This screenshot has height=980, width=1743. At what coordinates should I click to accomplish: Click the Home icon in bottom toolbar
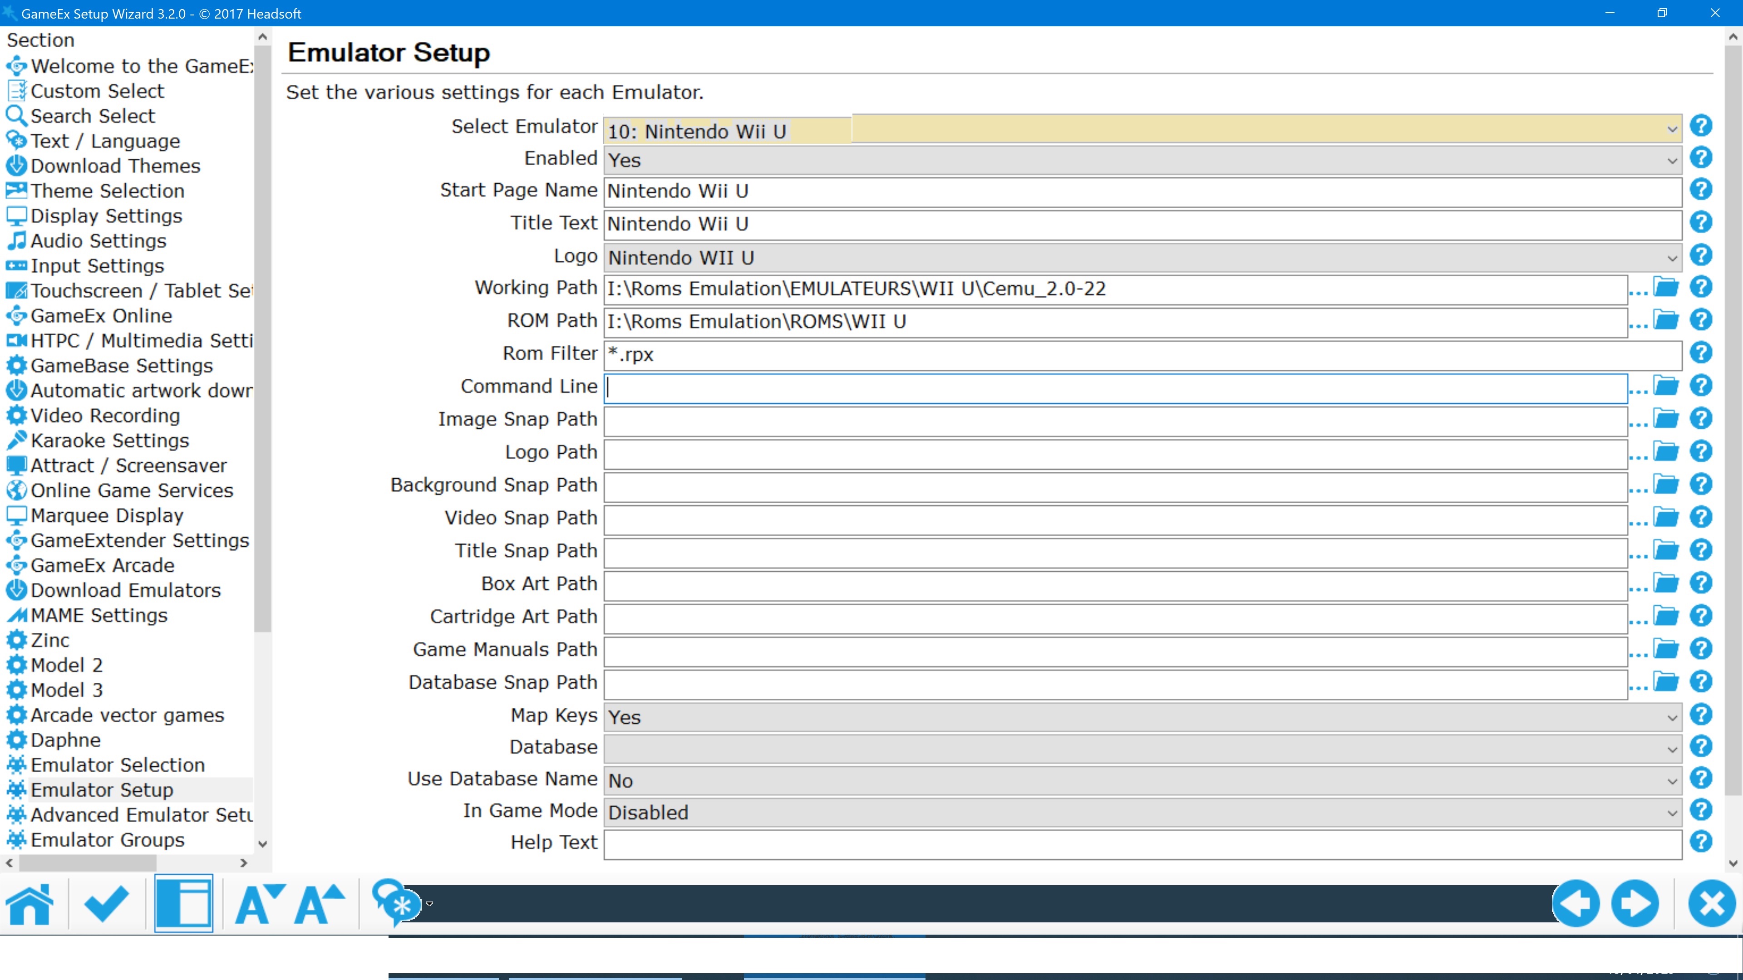[x=30, y=904]
